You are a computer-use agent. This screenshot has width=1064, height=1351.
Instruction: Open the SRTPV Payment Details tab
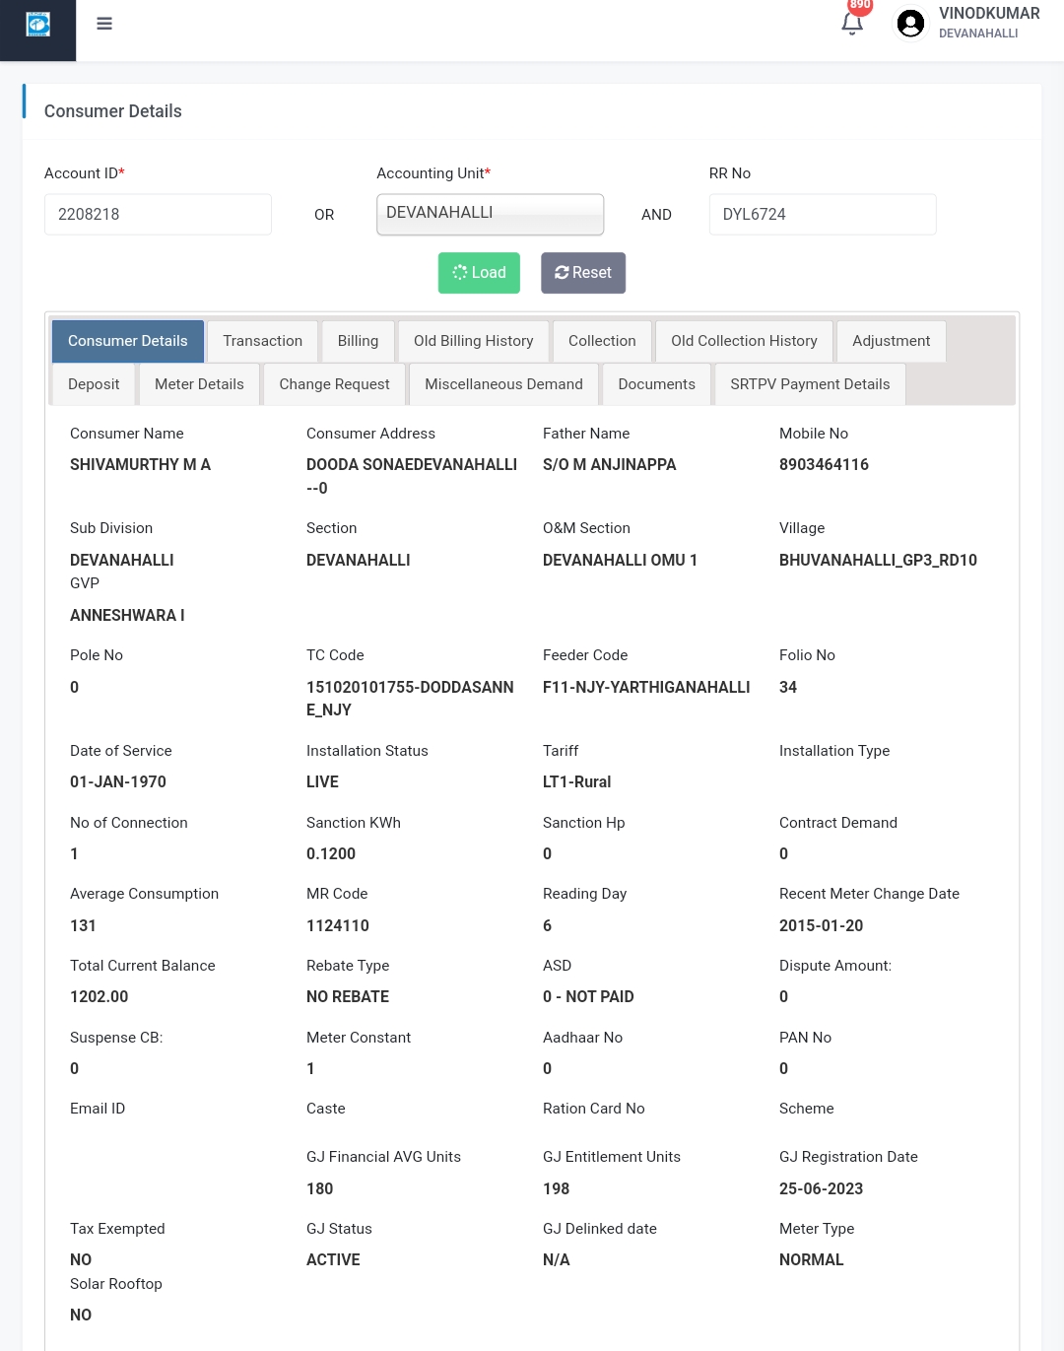[810, 384]
